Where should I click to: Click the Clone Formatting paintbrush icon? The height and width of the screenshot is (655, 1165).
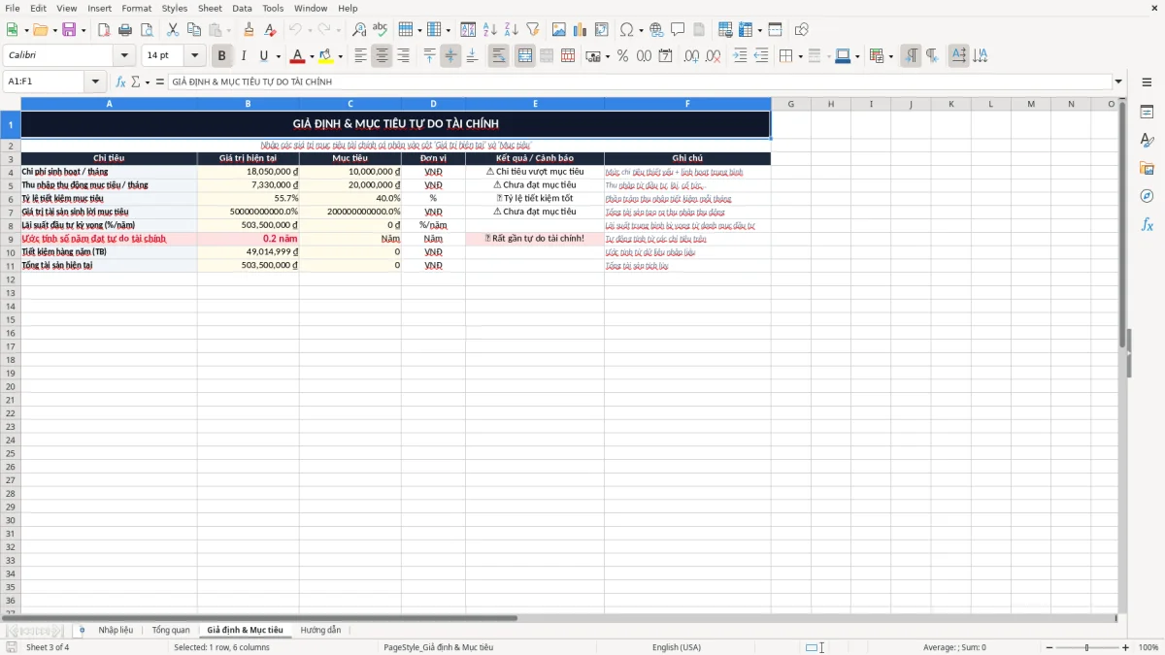pyautogui.click(x=249, y=30)
